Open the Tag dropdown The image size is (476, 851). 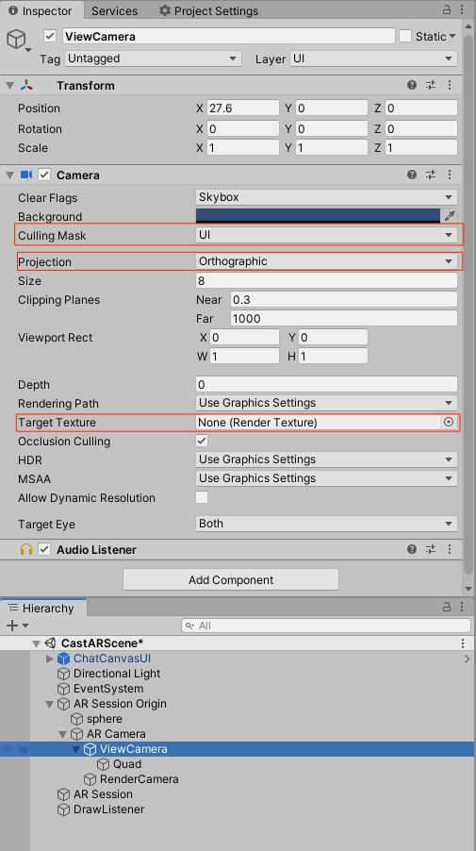[x=153, y=58]
